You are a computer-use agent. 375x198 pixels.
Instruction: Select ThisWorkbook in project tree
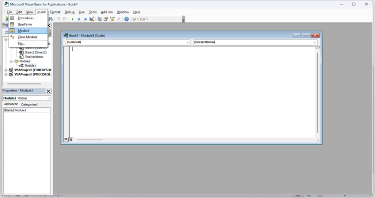[x=34, y=57]
